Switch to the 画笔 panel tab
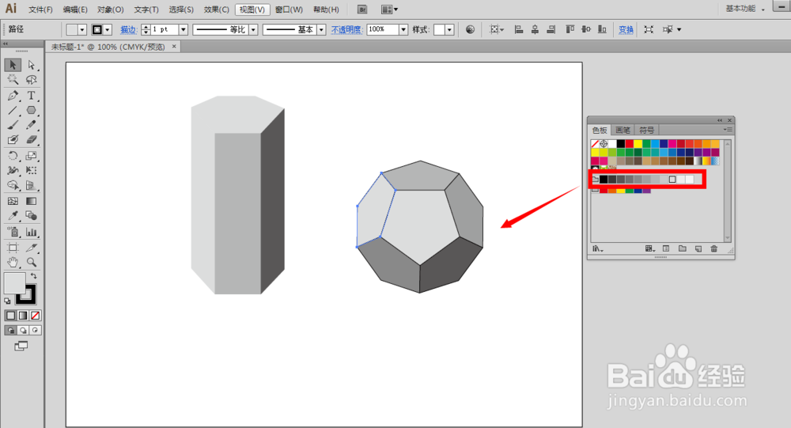Image resolution: width=791 pixels, height=428 pixels. tap(623, 131)
